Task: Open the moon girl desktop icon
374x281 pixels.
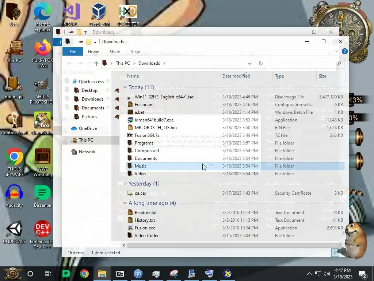Action: pos(14,87)
